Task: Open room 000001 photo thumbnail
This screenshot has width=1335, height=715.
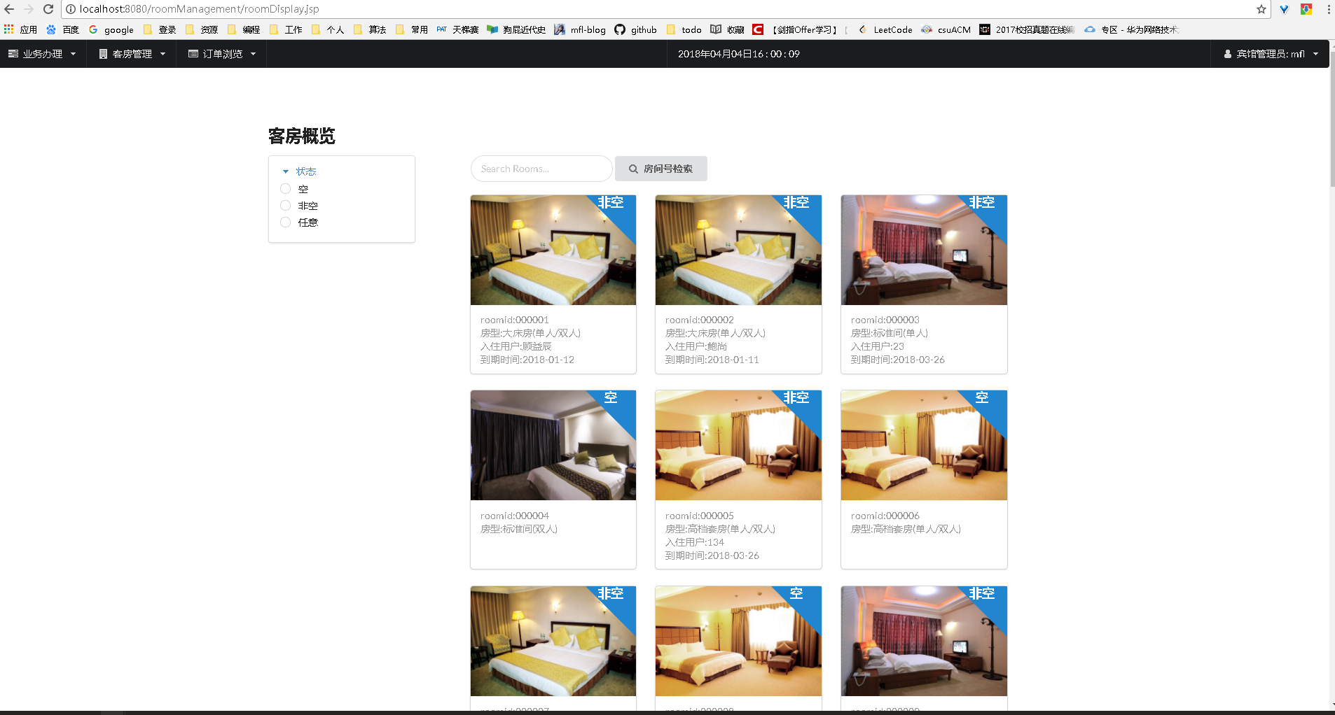Action: (x=553, y=250)
